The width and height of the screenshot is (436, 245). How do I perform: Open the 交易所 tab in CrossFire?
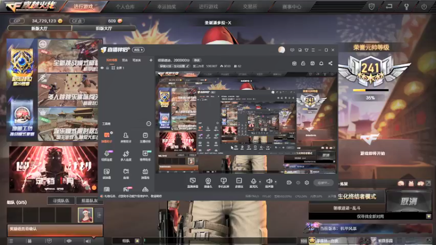(x=250, y=7)
